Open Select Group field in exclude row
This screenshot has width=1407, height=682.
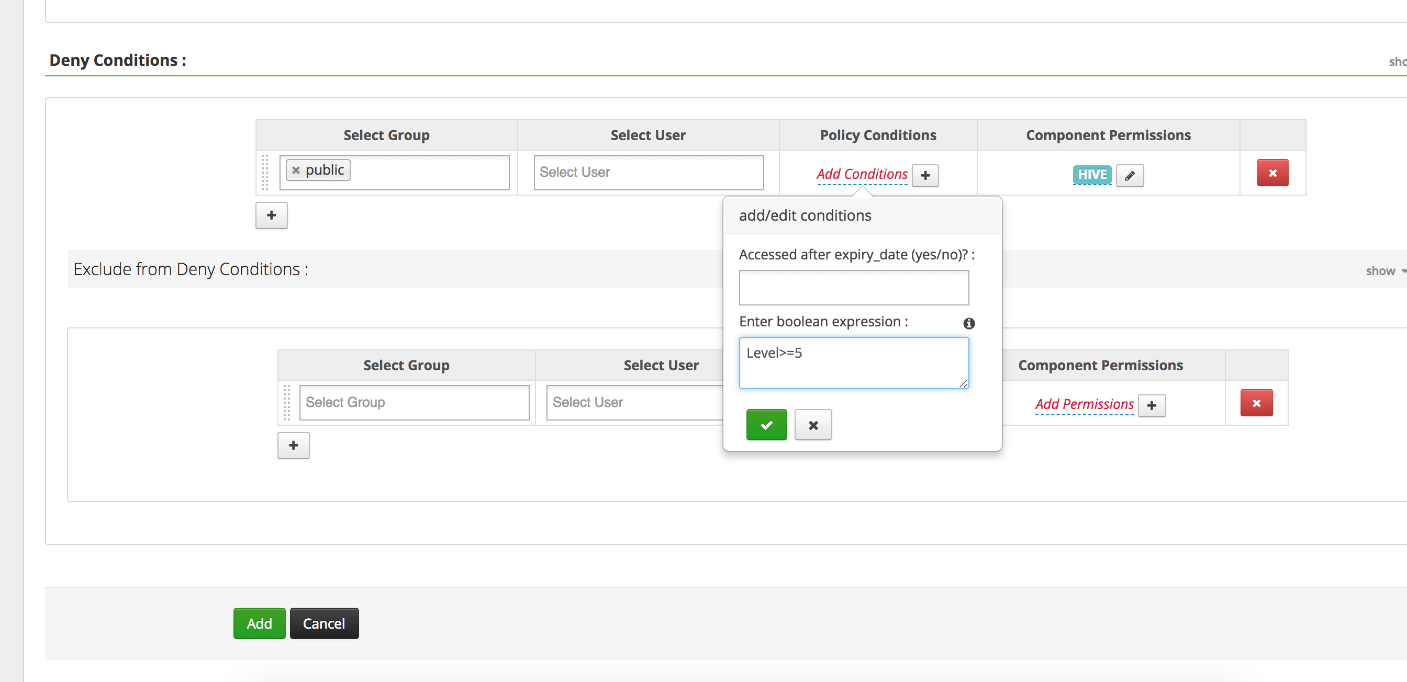coord(414,403)
